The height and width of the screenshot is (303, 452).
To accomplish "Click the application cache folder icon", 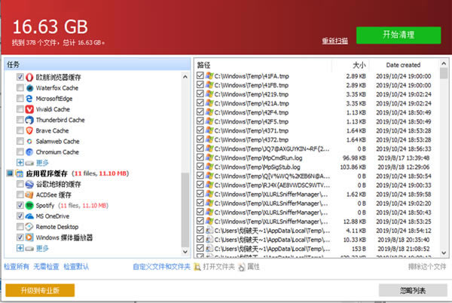I will (x=20, y=173).
